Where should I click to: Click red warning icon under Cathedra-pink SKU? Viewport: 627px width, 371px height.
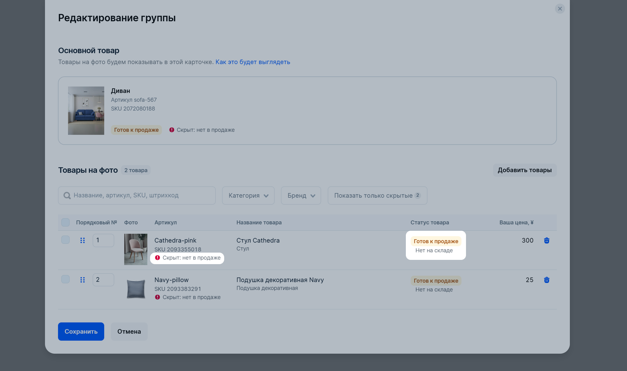coord(157,258)
